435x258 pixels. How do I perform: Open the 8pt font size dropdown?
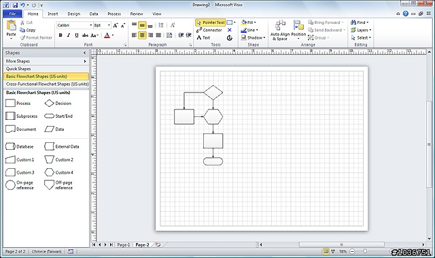(109, 25)
